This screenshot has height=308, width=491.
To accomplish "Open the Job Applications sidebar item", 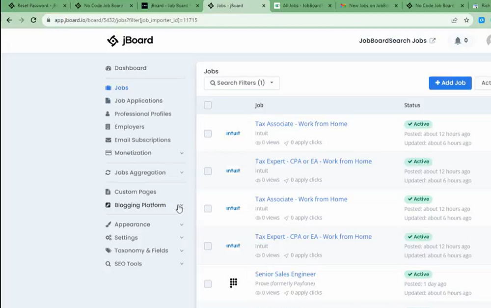I will [x=138, y=101].
